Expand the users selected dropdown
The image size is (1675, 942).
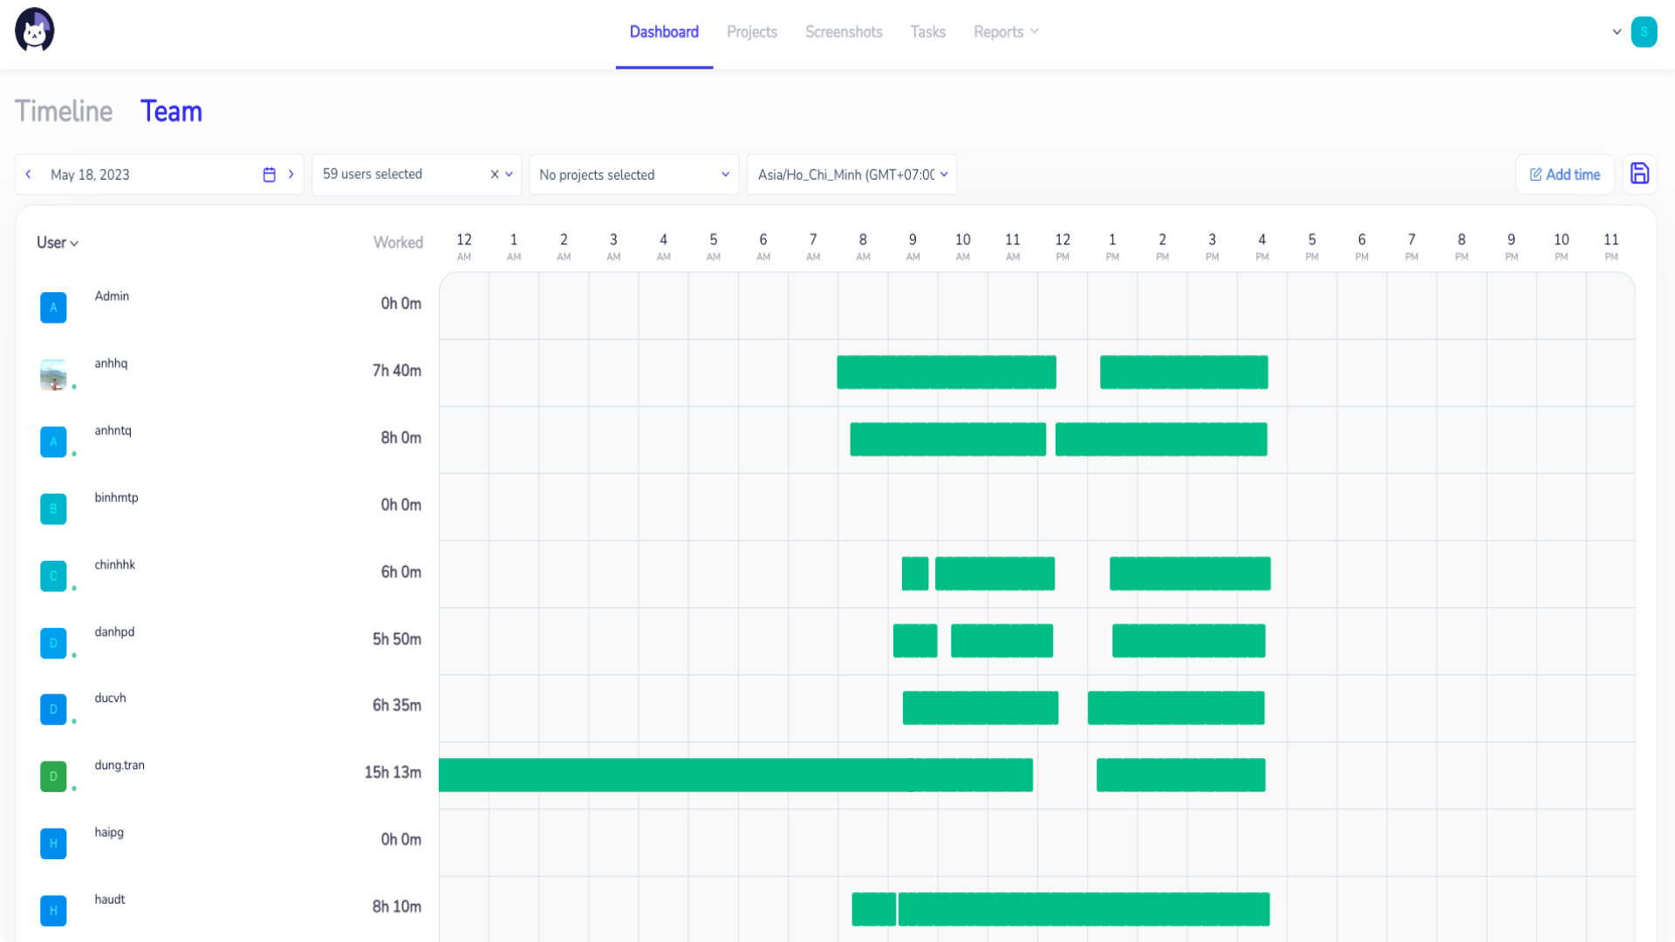[509, 174]
